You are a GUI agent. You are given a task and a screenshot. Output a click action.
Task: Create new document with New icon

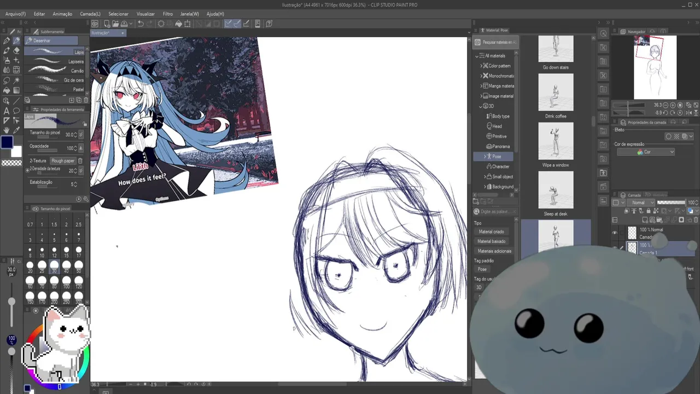coord(107,24)
